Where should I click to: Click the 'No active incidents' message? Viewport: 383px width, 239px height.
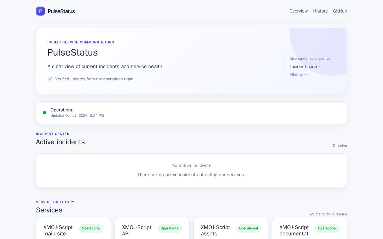pyautogui.click(x=191, y=165)
